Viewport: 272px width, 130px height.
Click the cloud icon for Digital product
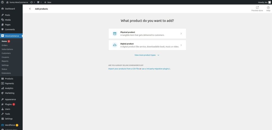pyautogui.click(x=115, y=45)
